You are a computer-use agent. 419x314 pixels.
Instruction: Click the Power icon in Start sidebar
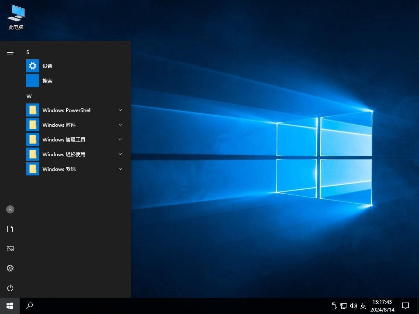pos(10,288)
